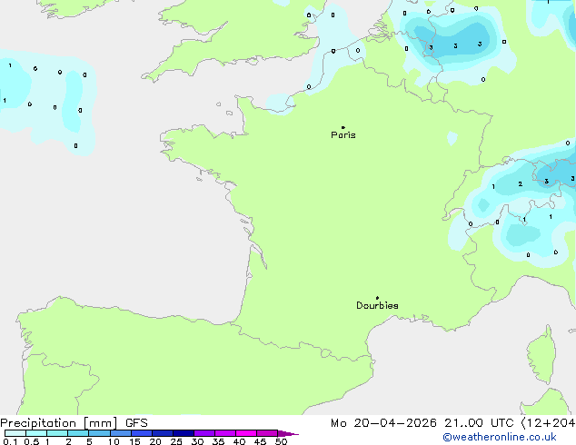Pick the 45–50 mm legend swatch
Image resolution: width=576 pixels, height=445 pixels.
click(267, 433)
